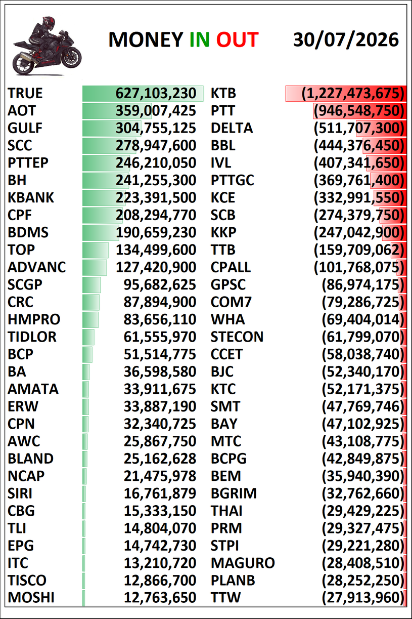Select the TRUE ticker label
Viewport: 412px width, 619px height.
click(x=25, y=94)
